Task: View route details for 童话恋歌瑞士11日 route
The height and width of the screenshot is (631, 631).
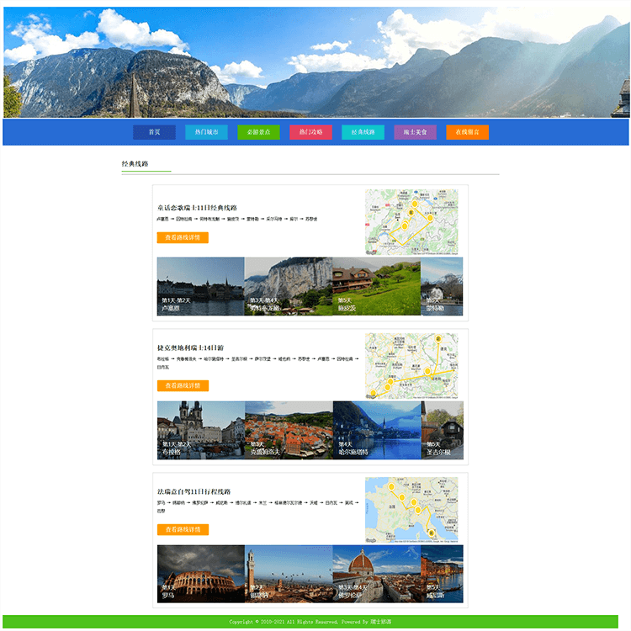Action: tap(183, 237)
